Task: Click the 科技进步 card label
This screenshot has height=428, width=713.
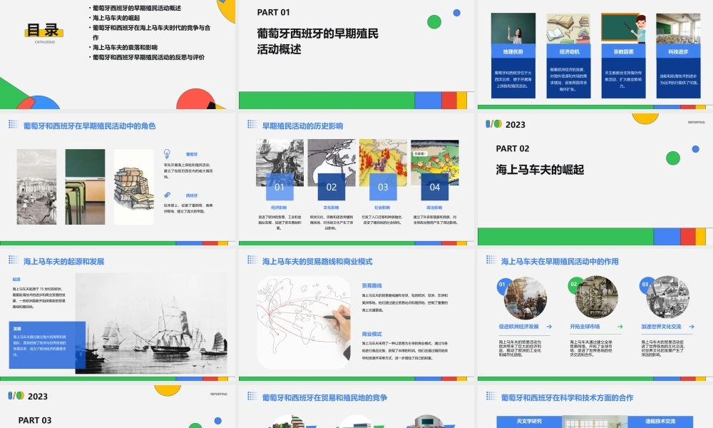Action: [679, 51]
